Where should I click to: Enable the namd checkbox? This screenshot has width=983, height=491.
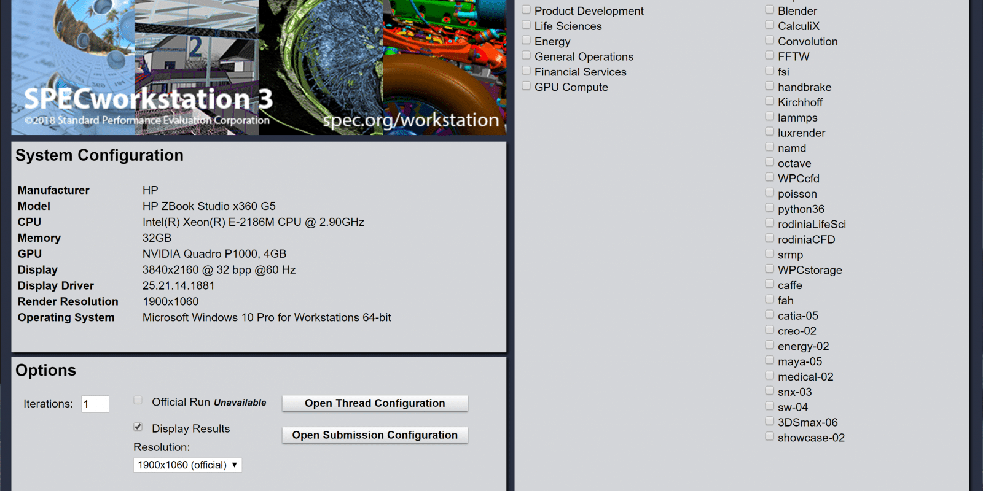[x=770, y=147]
